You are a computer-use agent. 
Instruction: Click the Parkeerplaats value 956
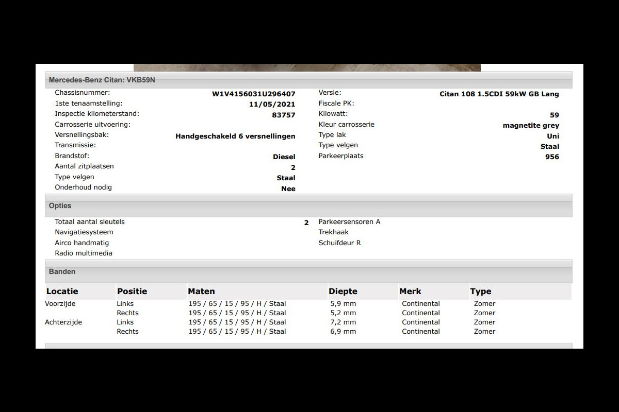pos(552,157)
